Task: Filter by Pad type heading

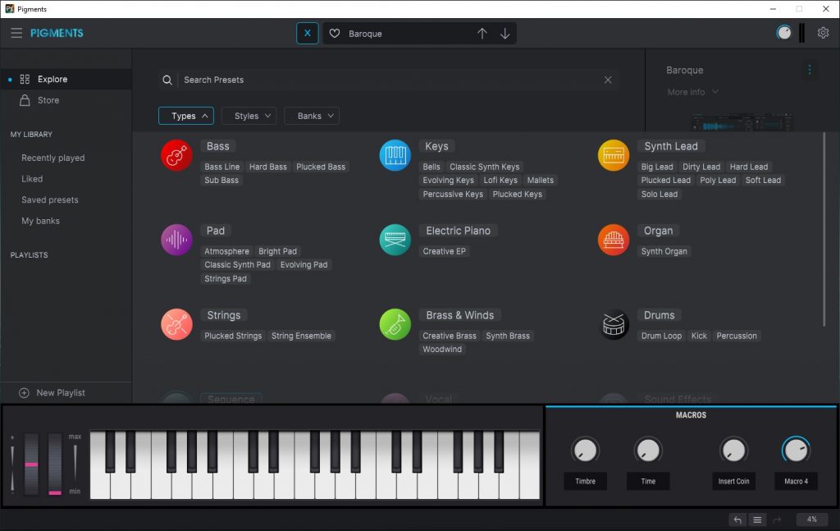Action: [216, 231]
